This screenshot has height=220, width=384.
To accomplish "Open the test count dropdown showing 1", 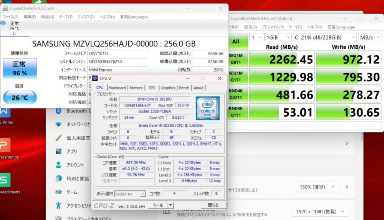I will 256,38.
